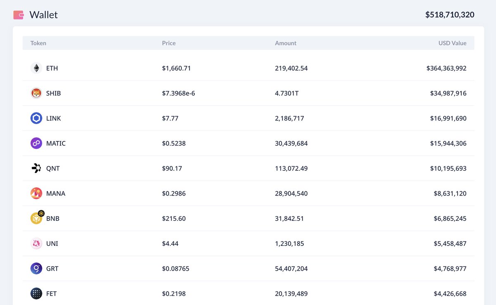This screenshot has width=496, height=305.
Task: Click the USD Value column header
Action: [x=453, y=43]
